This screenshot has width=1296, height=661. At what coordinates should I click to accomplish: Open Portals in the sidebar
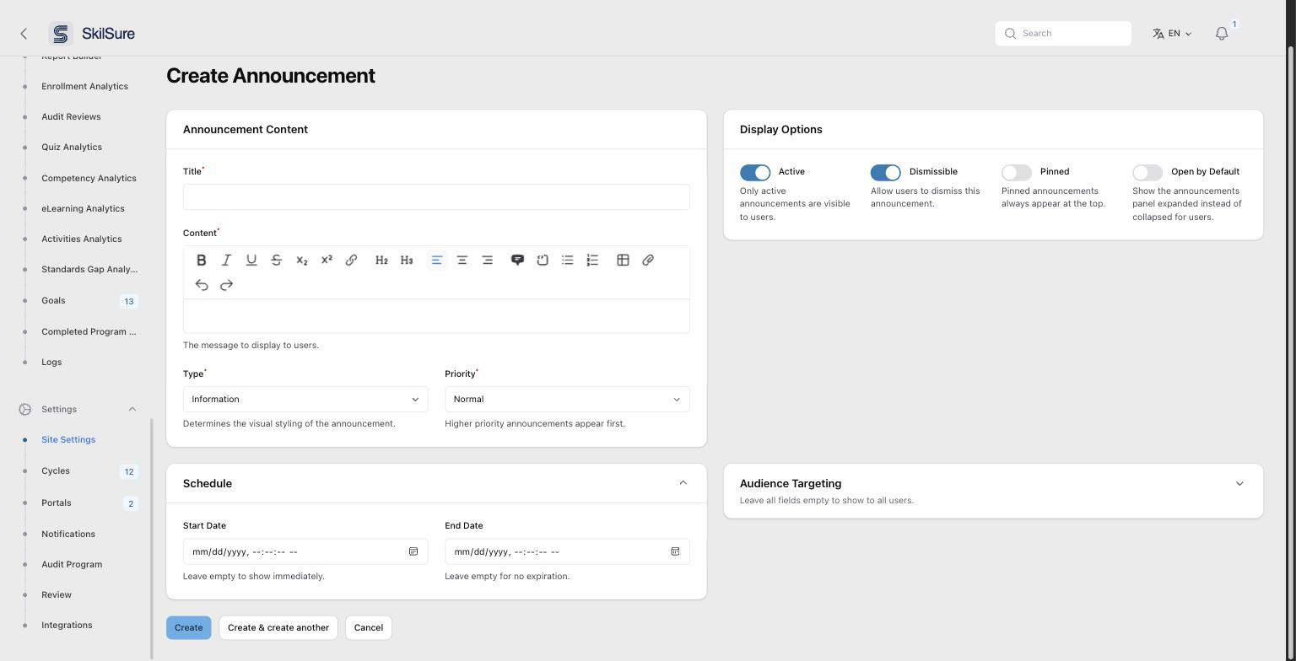click(x=57, y=502)
